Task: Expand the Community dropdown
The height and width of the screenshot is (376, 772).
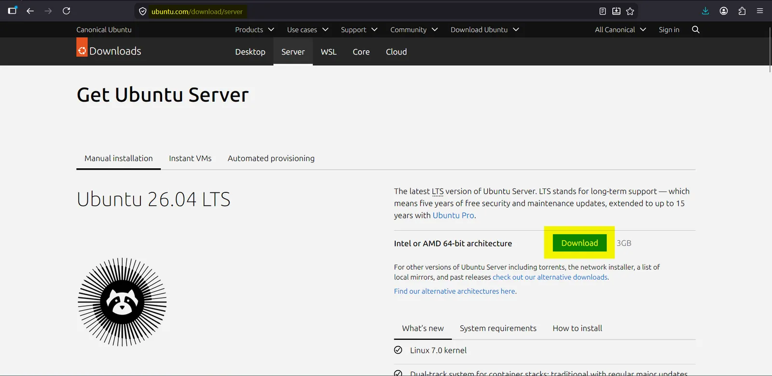Action: click(414, 29)
